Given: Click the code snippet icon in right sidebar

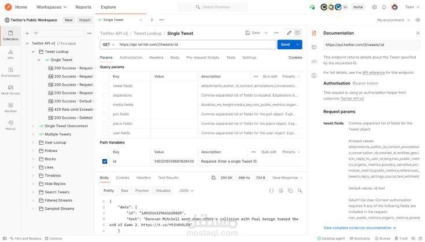Looking at the screenshot, I should (314, 61).
